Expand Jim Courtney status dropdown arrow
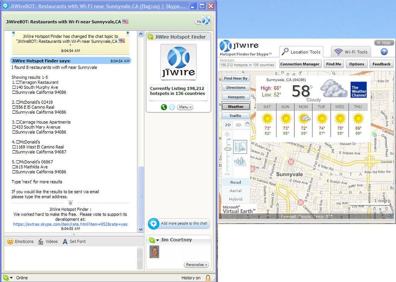The height and width of the screenshot is (282, 396). 157,240
